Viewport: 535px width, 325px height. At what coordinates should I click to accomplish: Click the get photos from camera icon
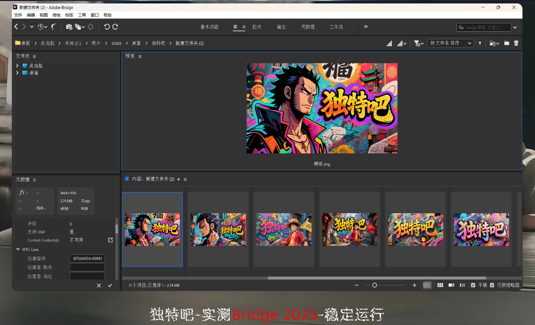click(69, 27)
